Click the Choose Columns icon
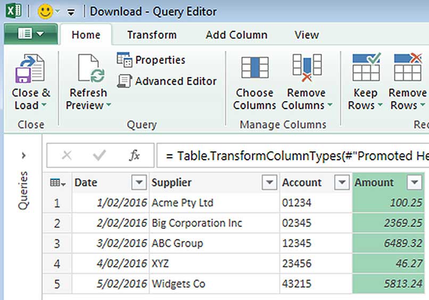Screen dimensions: 429x300 tap(254, 68)
